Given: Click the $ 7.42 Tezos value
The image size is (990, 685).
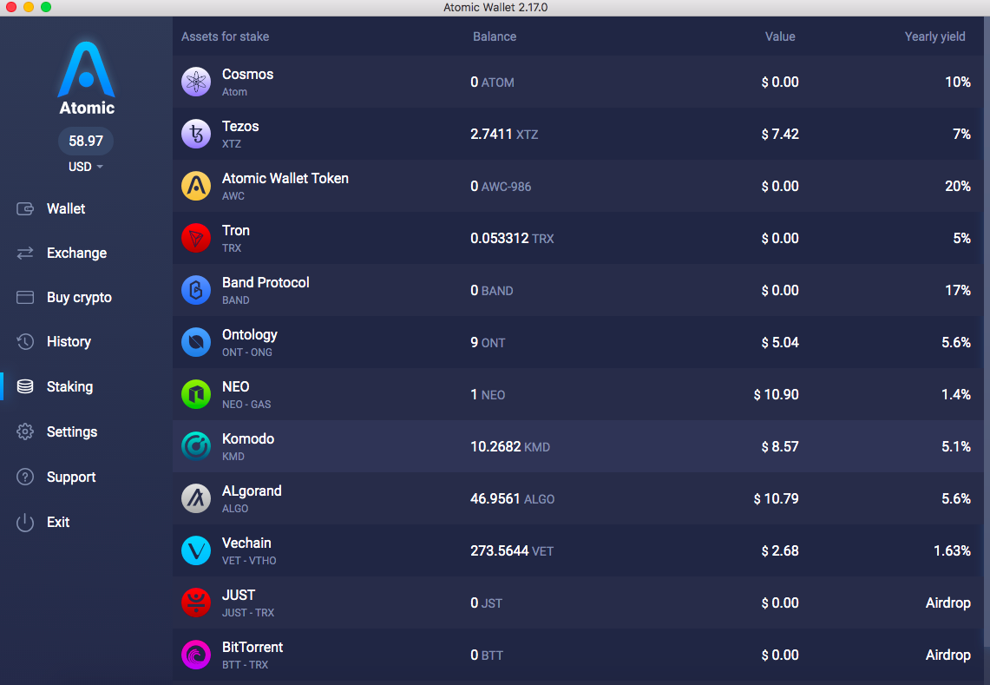Looking at the screenshot, I should 780,134.
